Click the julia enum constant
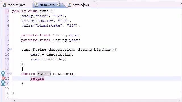This screenshot has width=182, height=102. coord(27,25)
